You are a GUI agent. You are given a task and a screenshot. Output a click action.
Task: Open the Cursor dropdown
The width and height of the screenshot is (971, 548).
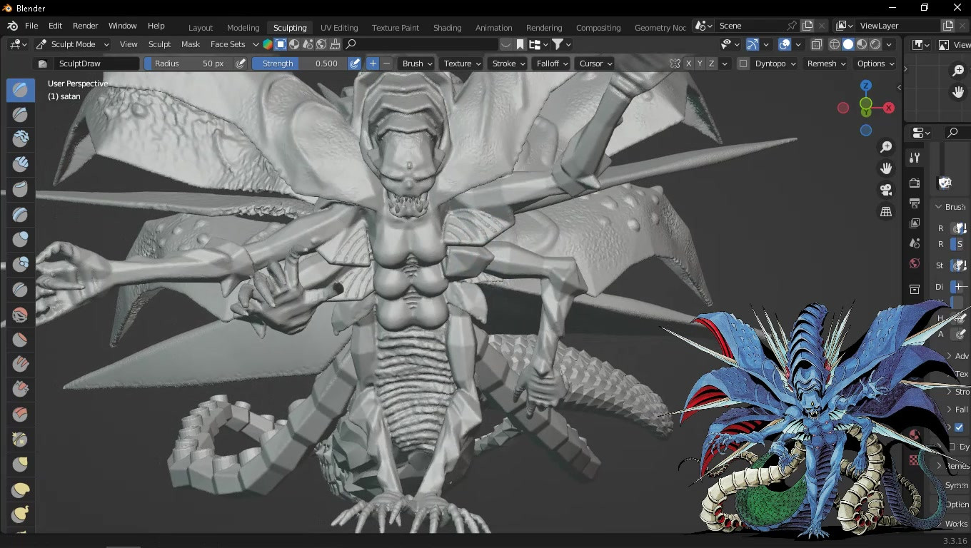coord(595,64)
